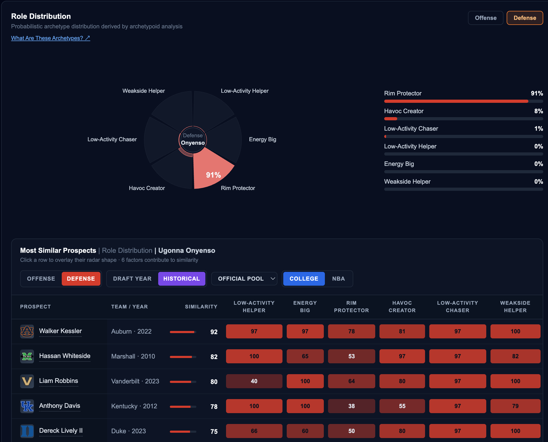Select the DRAFT YEAR tab
This screenshot has width=548, height=442.
(132, 279)
